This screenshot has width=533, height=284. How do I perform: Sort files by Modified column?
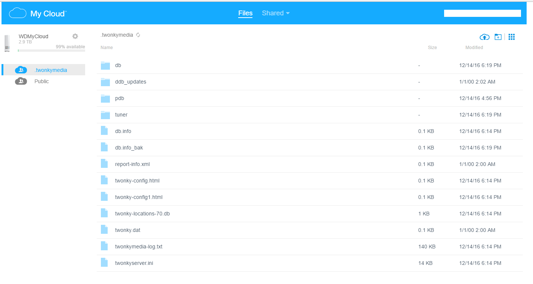tap(474, 48)
